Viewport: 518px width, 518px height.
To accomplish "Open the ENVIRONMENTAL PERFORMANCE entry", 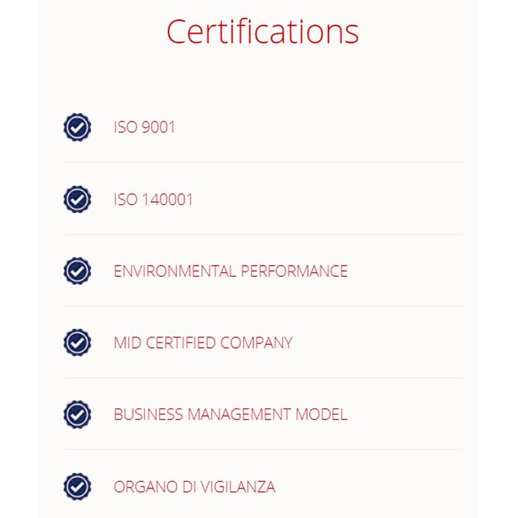I will pyautogui.click(x=230, y=271).
